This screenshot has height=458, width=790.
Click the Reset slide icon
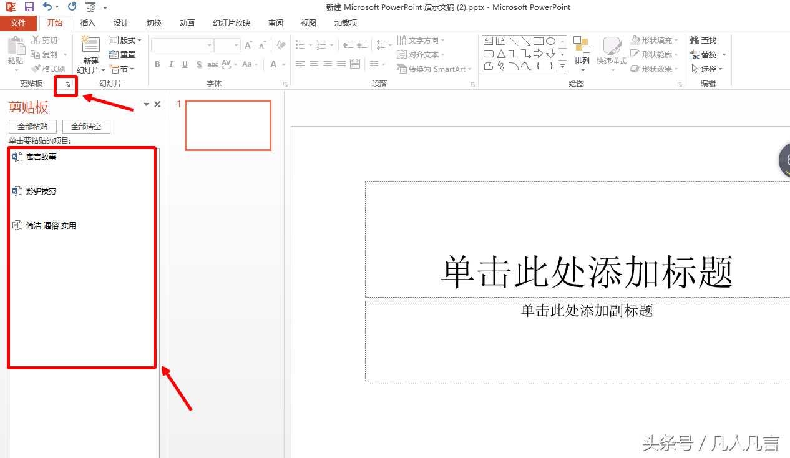[114, 55]
